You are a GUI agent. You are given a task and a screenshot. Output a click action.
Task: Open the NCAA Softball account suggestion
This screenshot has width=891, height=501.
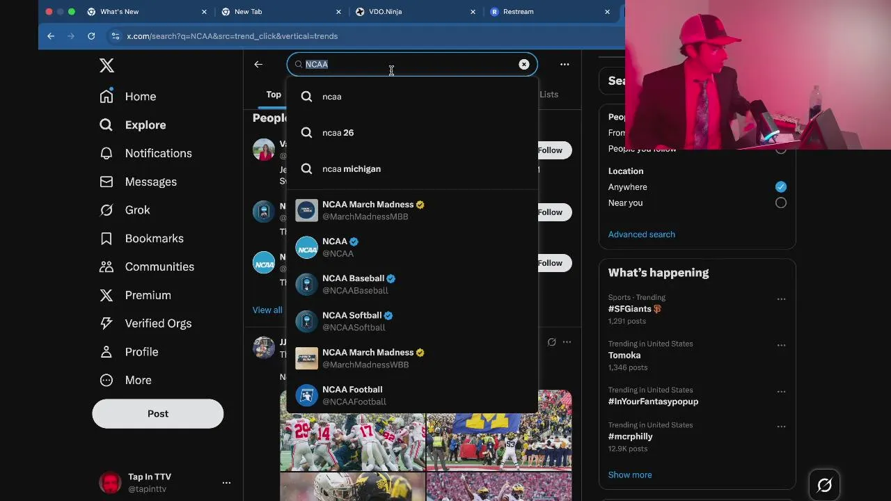tap(412, 321)
